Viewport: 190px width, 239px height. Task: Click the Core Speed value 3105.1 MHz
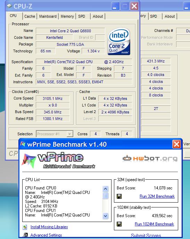pos(53,99)
